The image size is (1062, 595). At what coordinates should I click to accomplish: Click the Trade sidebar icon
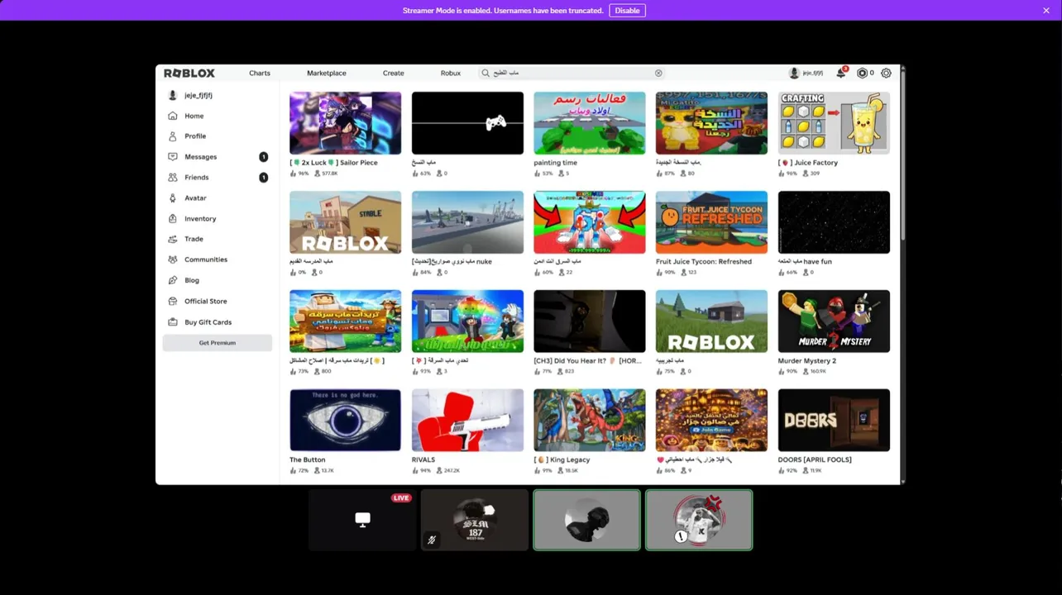[x=172, y=239]
